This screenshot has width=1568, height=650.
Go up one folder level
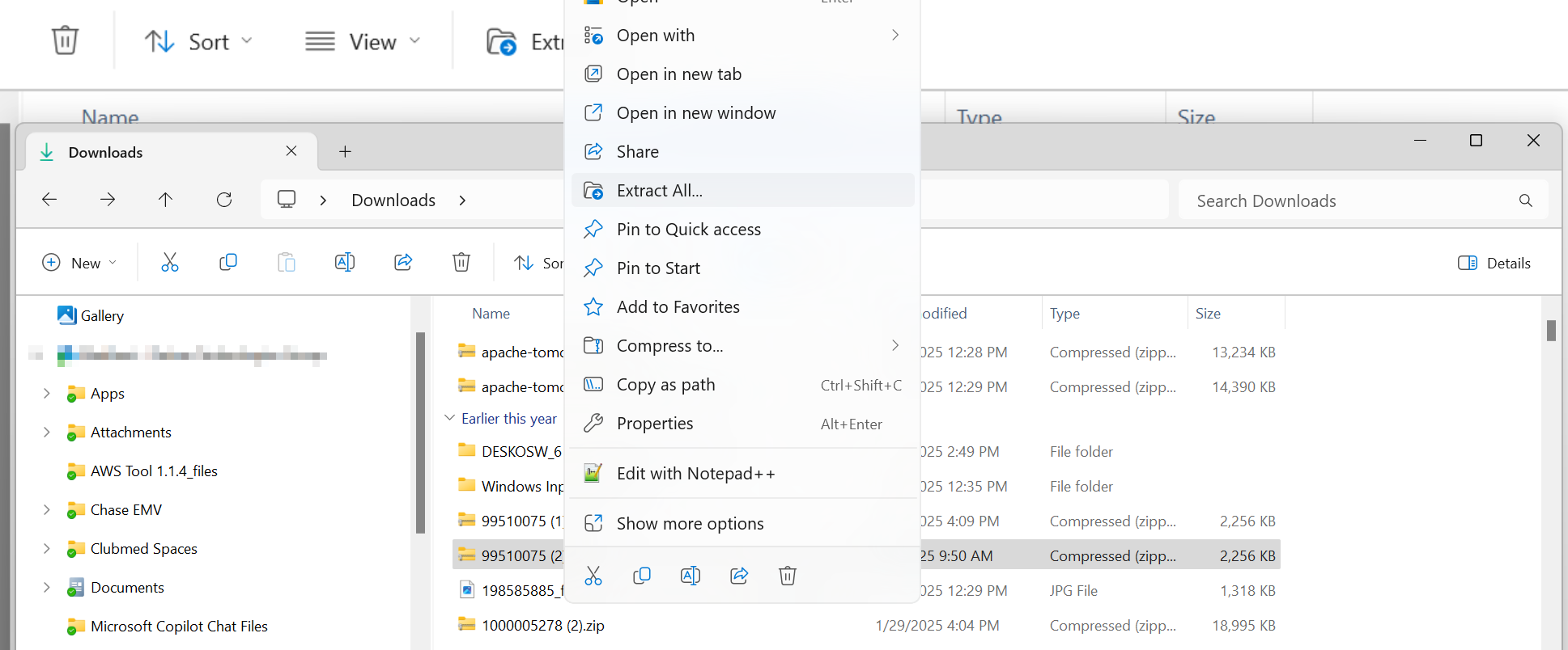[x=166, y=200]
